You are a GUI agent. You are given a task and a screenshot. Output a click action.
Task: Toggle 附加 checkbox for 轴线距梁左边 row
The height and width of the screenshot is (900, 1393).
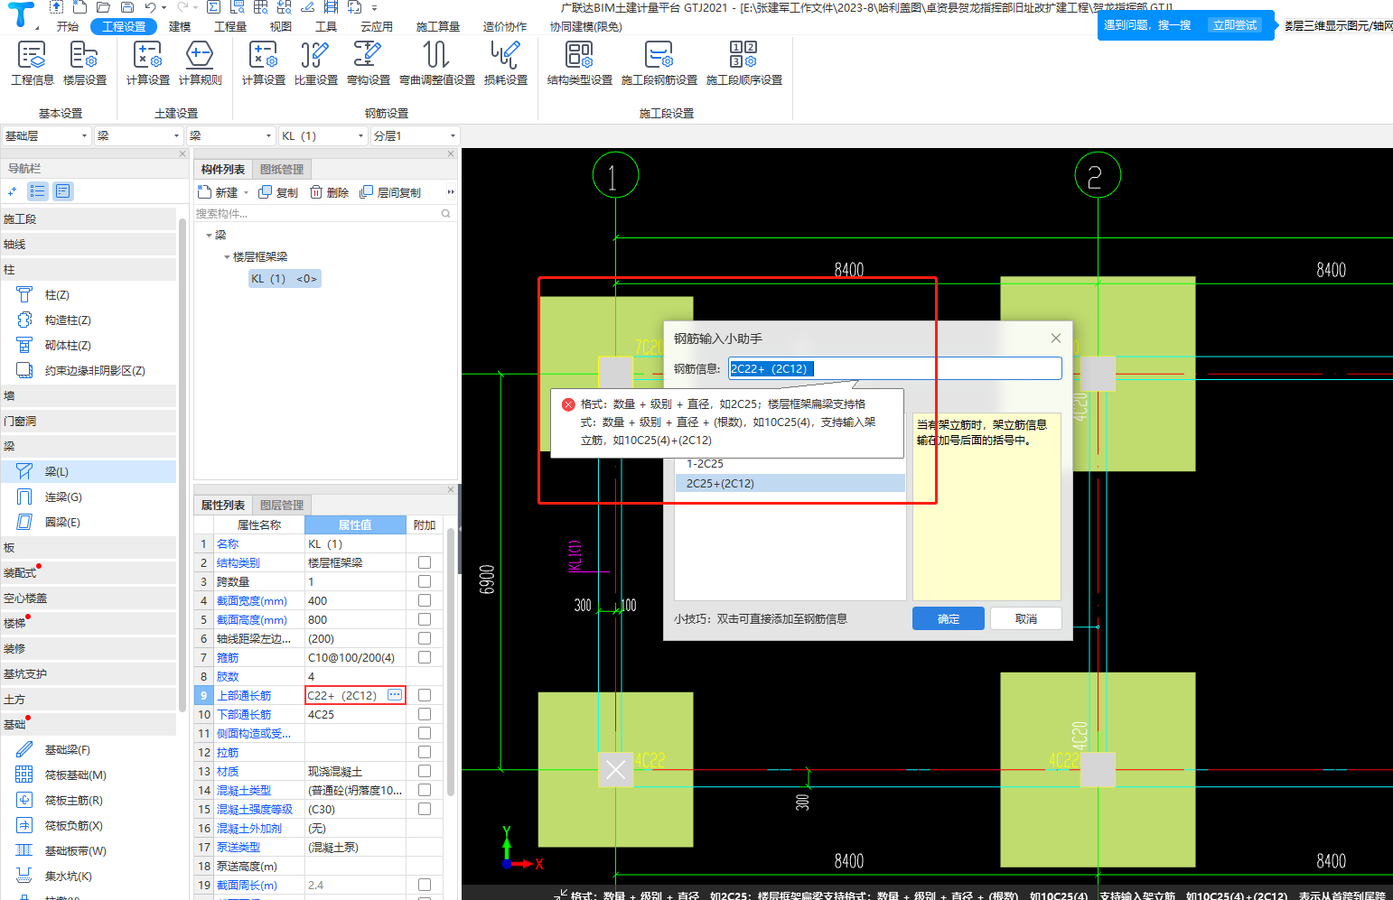[x=425, y=638]
